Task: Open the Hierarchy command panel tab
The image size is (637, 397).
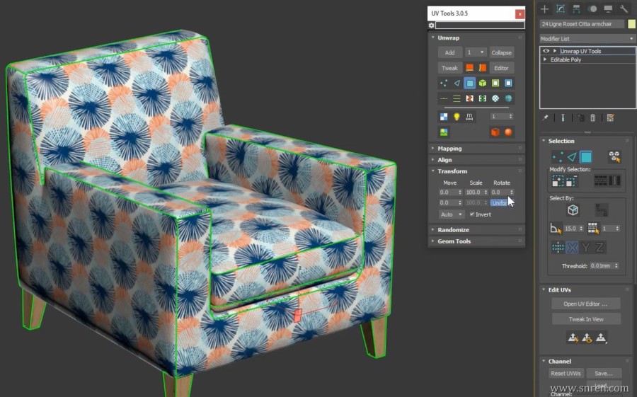Action: pos(576,9)
